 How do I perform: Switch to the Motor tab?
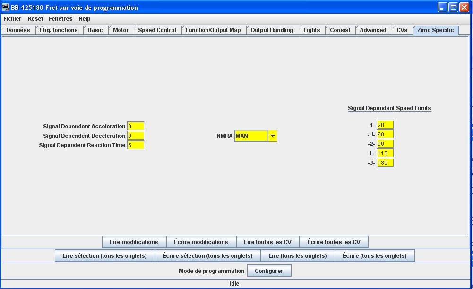point(120,30)
